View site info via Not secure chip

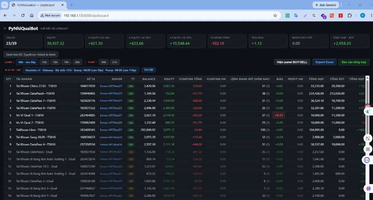pos(50,15)
